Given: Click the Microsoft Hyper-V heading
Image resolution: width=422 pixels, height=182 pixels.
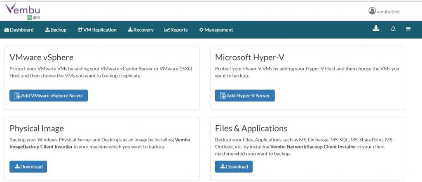Looking at the screenshot, I should [x=250, y=57].
